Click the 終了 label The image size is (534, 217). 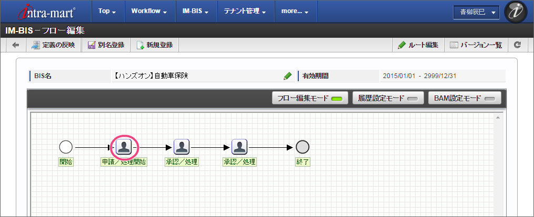[303, 162]
